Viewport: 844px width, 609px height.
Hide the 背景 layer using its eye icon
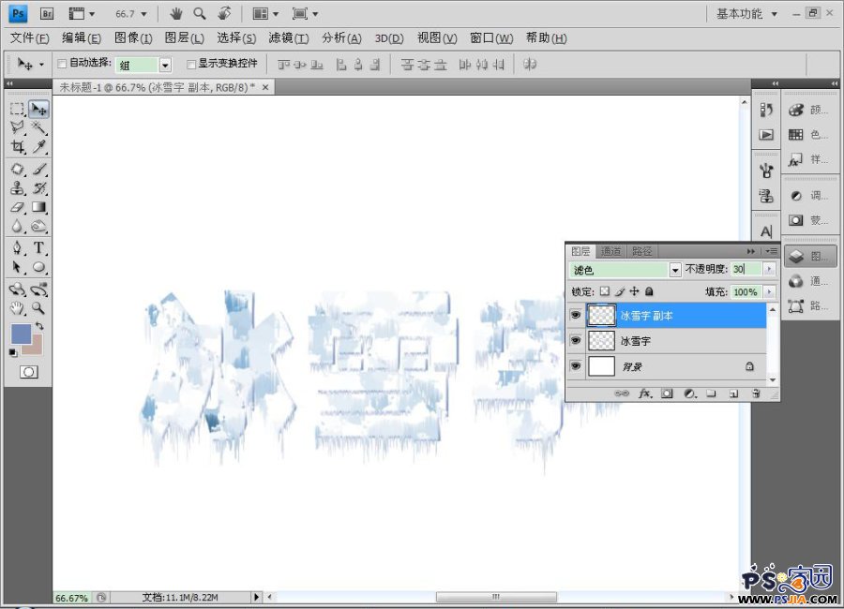[576, 367]
